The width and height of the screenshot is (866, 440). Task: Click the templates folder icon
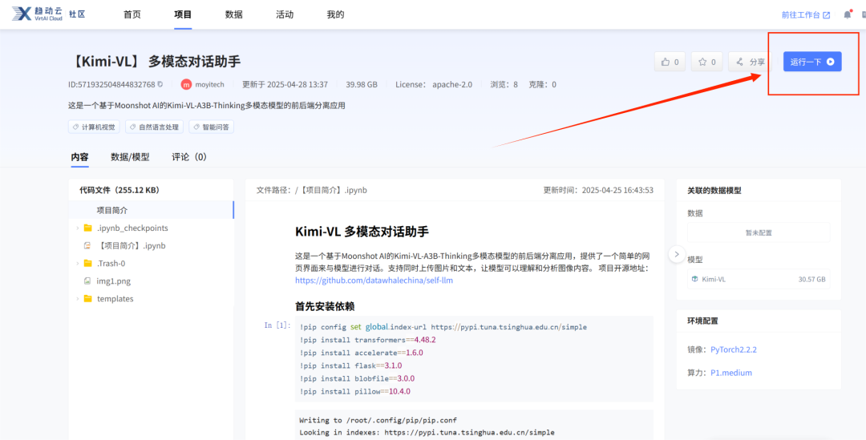coord(88,299)
